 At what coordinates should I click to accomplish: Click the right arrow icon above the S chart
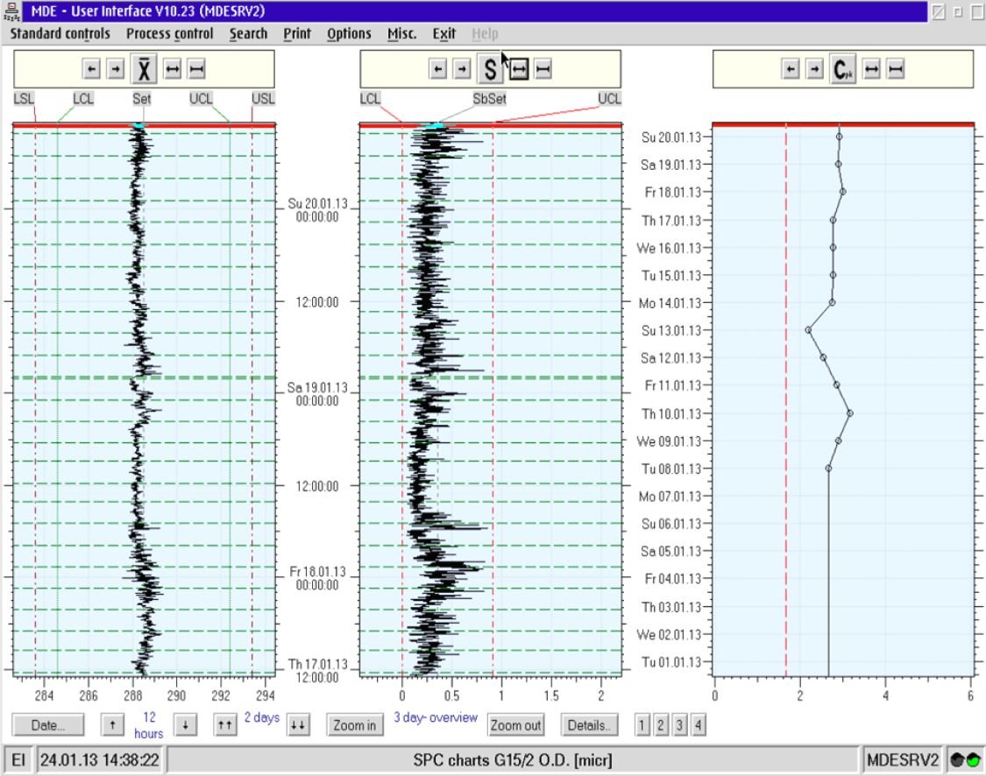(x=462, y=67)
